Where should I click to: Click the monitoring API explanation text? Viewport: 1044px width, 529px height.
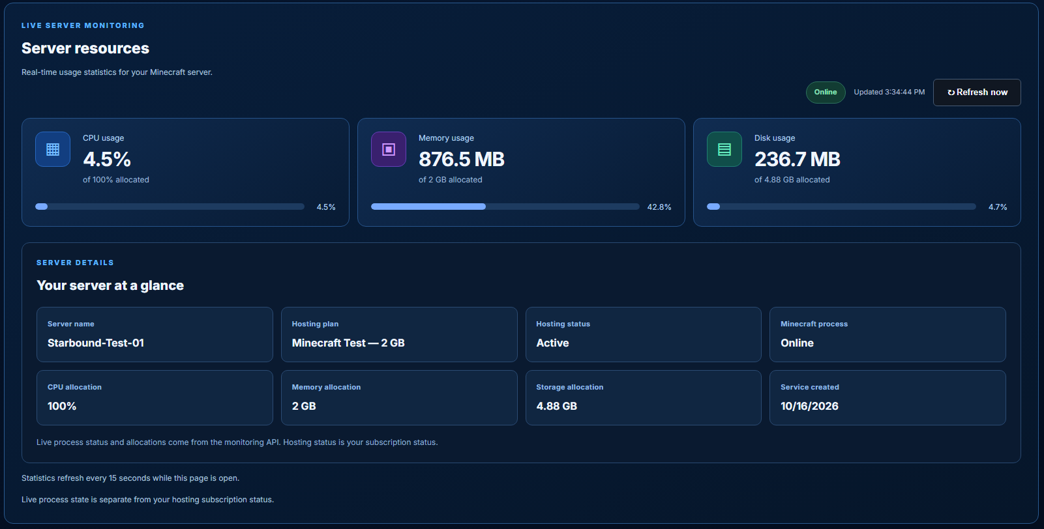(237, 442)
